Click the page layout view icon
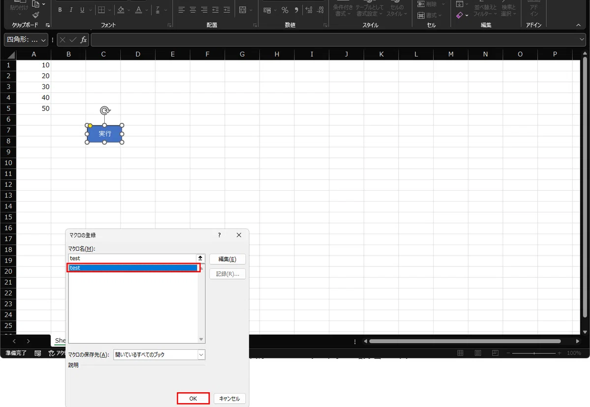Viewport: 590px width, 407px height. tap(478, 353)
